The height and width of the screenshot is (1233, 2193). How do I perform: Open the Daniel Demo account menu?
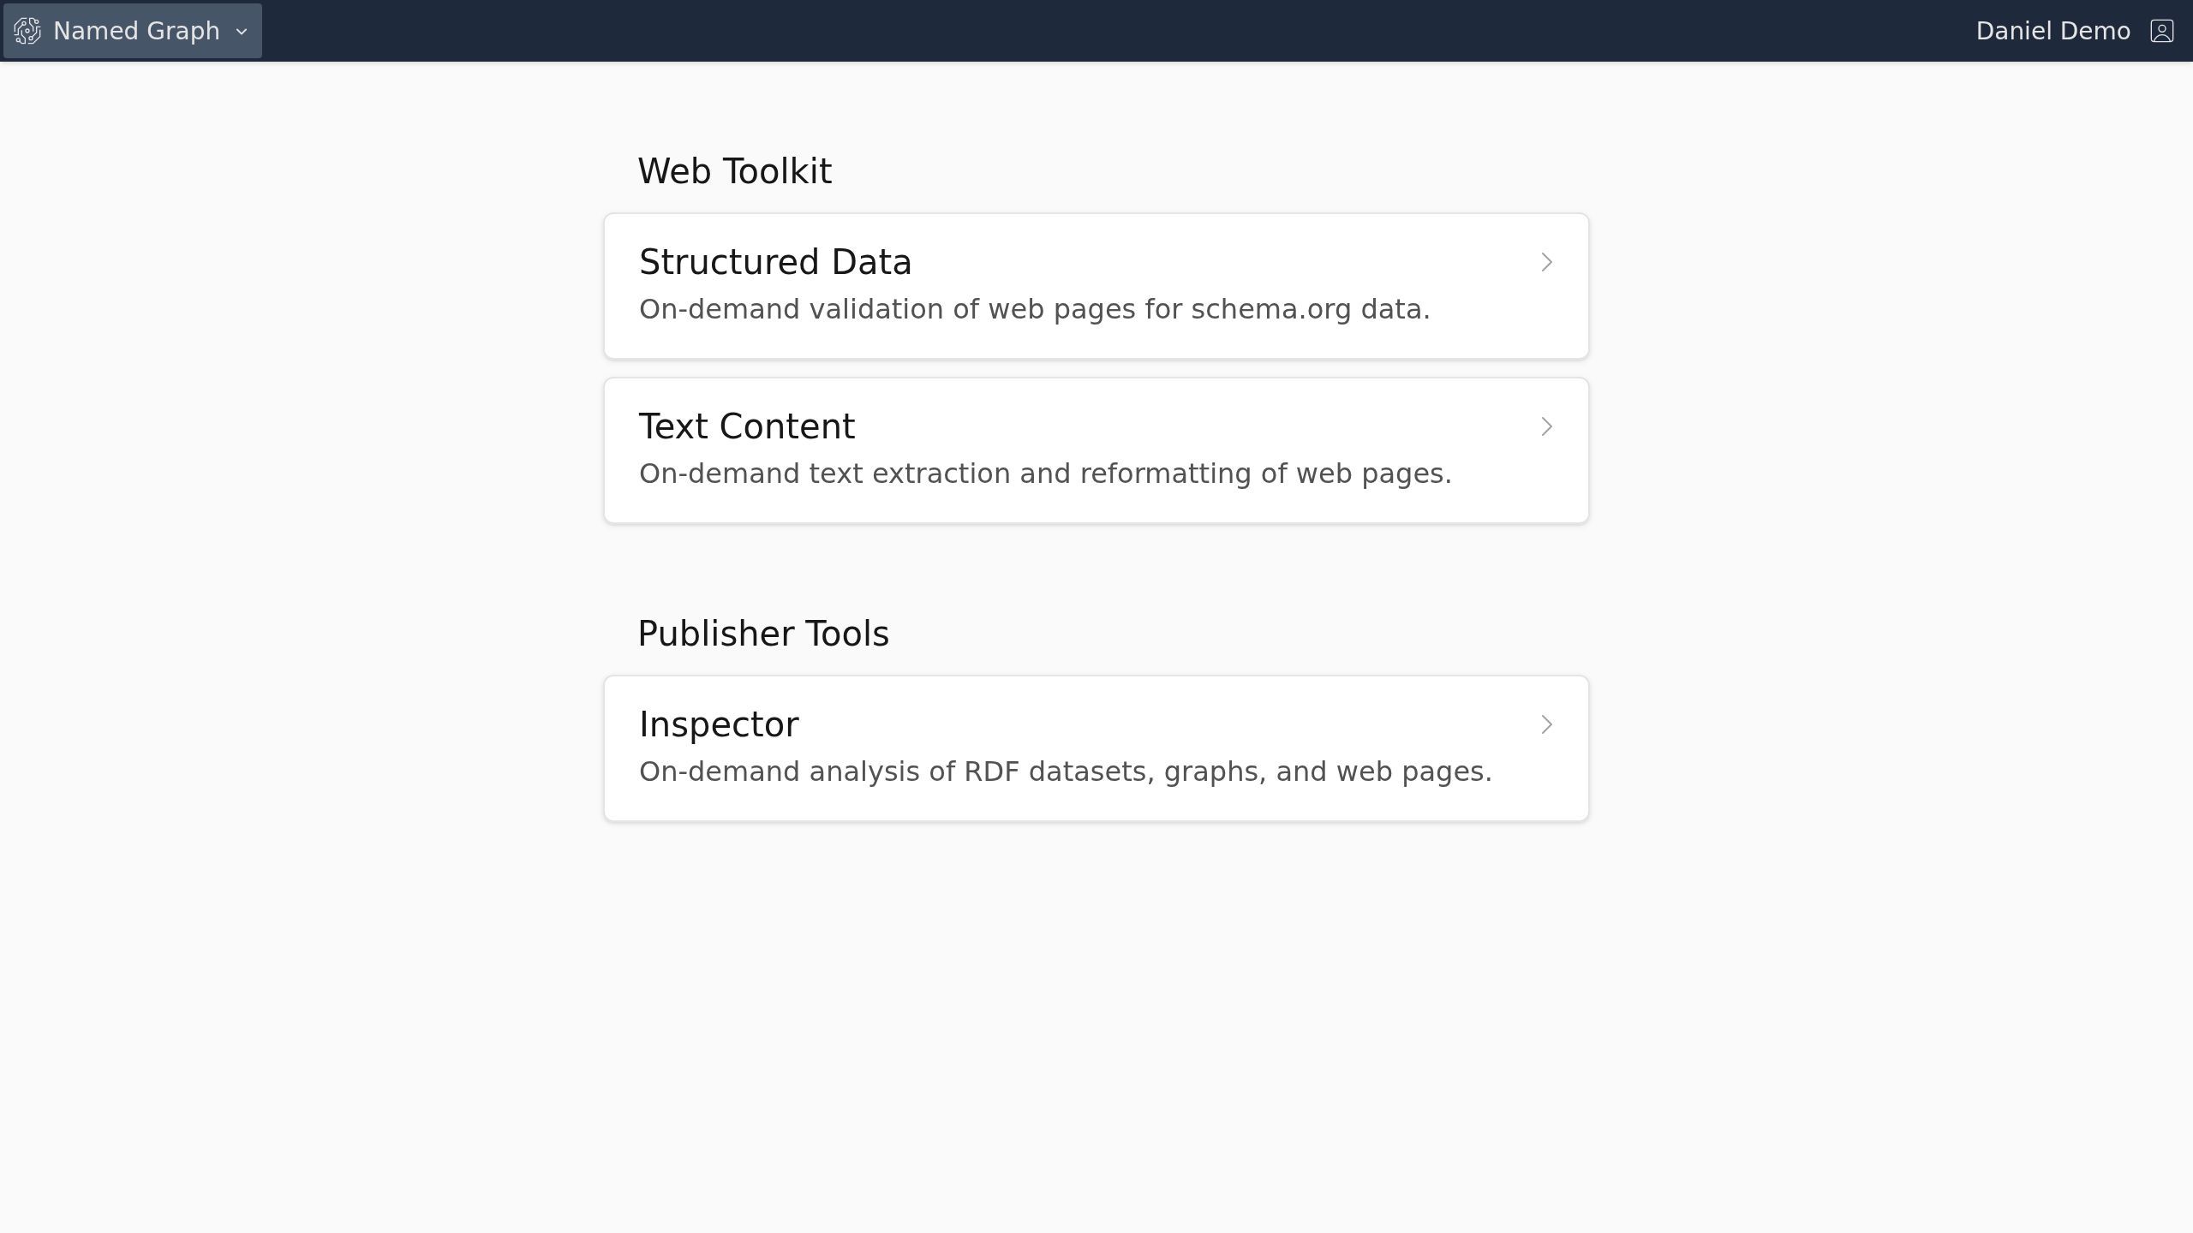point(2073,31)
